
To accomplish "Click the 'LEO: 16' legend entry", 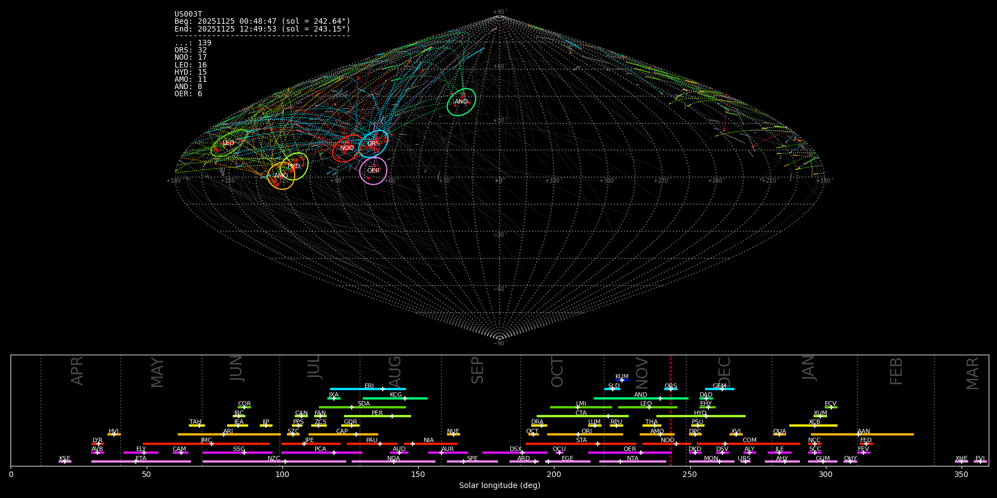I will coord(191,65).
